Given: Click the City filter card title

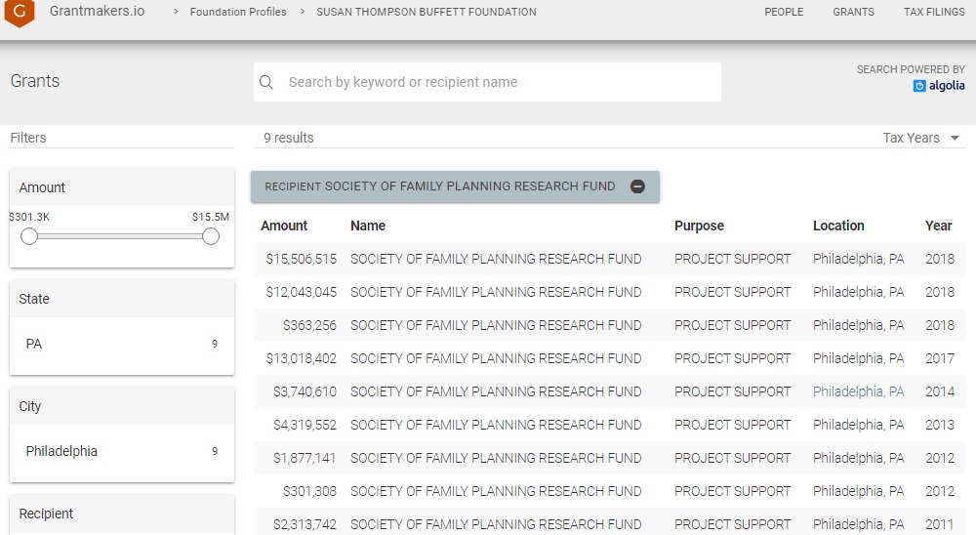Looking at the screenshot, I should [x=30, y=407].
